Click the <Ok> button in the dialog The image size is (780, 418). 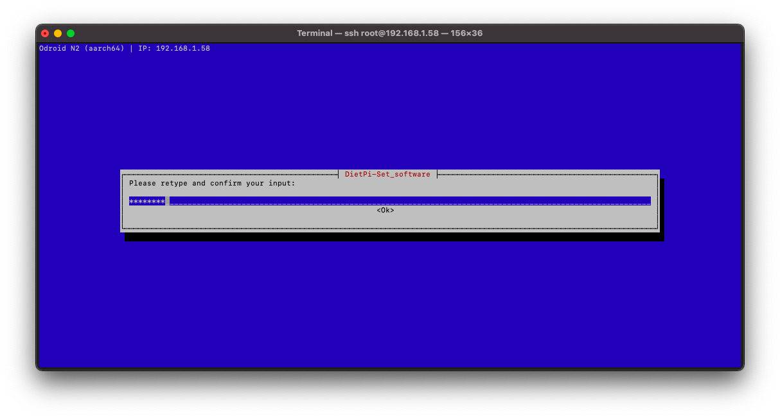(x=386, y=211)
